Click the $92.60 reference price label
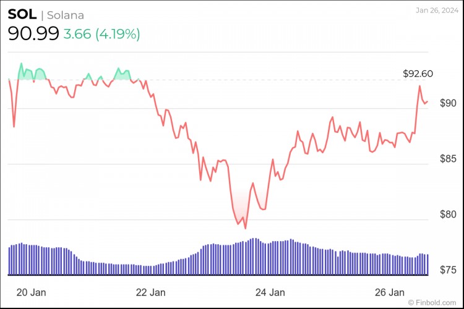The height and width of the screenshot is (309, 464). coord(418,74)
